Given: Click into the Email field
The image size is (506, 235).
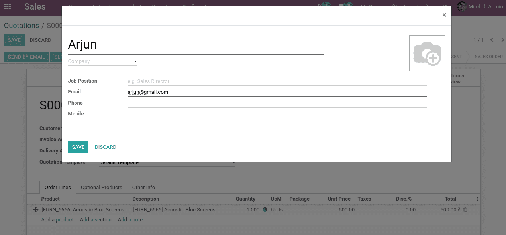Looking at the screenshot, I should [277, 92].
